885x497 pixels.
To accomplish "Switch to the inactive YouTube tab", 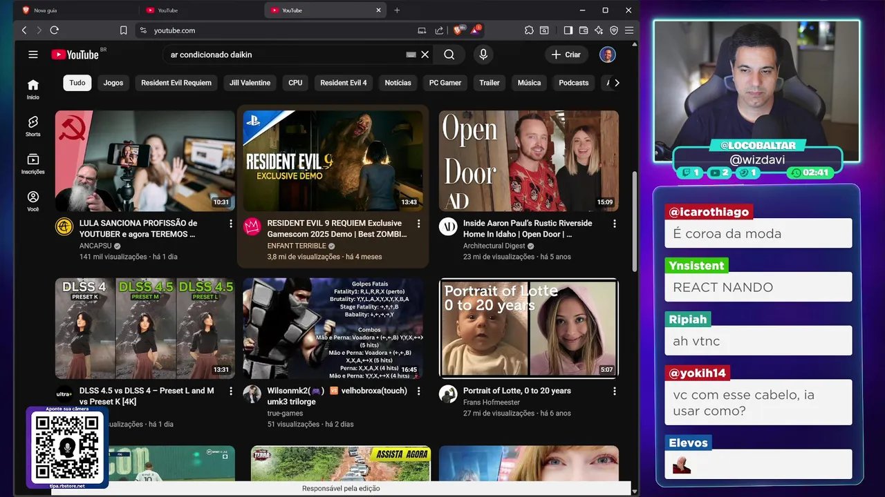I will (x=201, y=10).
